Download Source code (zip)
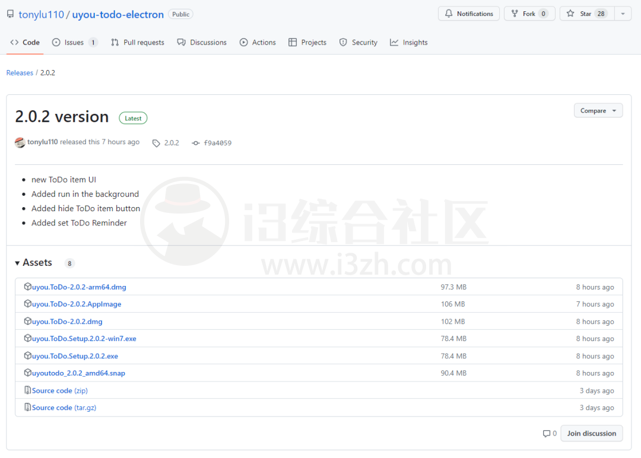This screenshot has width=641, height=458. 60,391
